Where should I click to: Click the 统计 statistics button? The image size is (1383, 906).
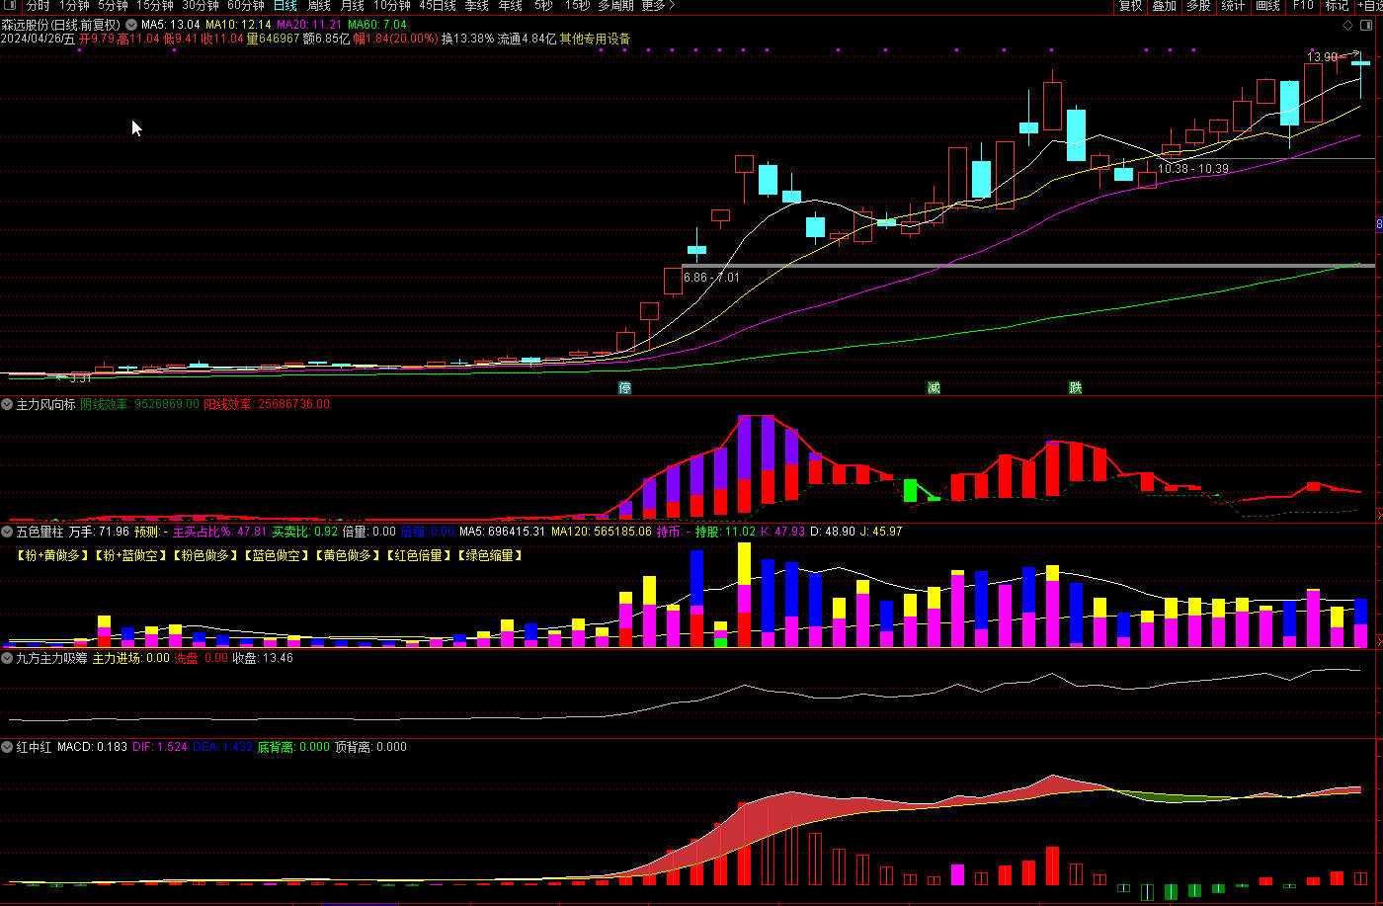(x=1233, y=6)
